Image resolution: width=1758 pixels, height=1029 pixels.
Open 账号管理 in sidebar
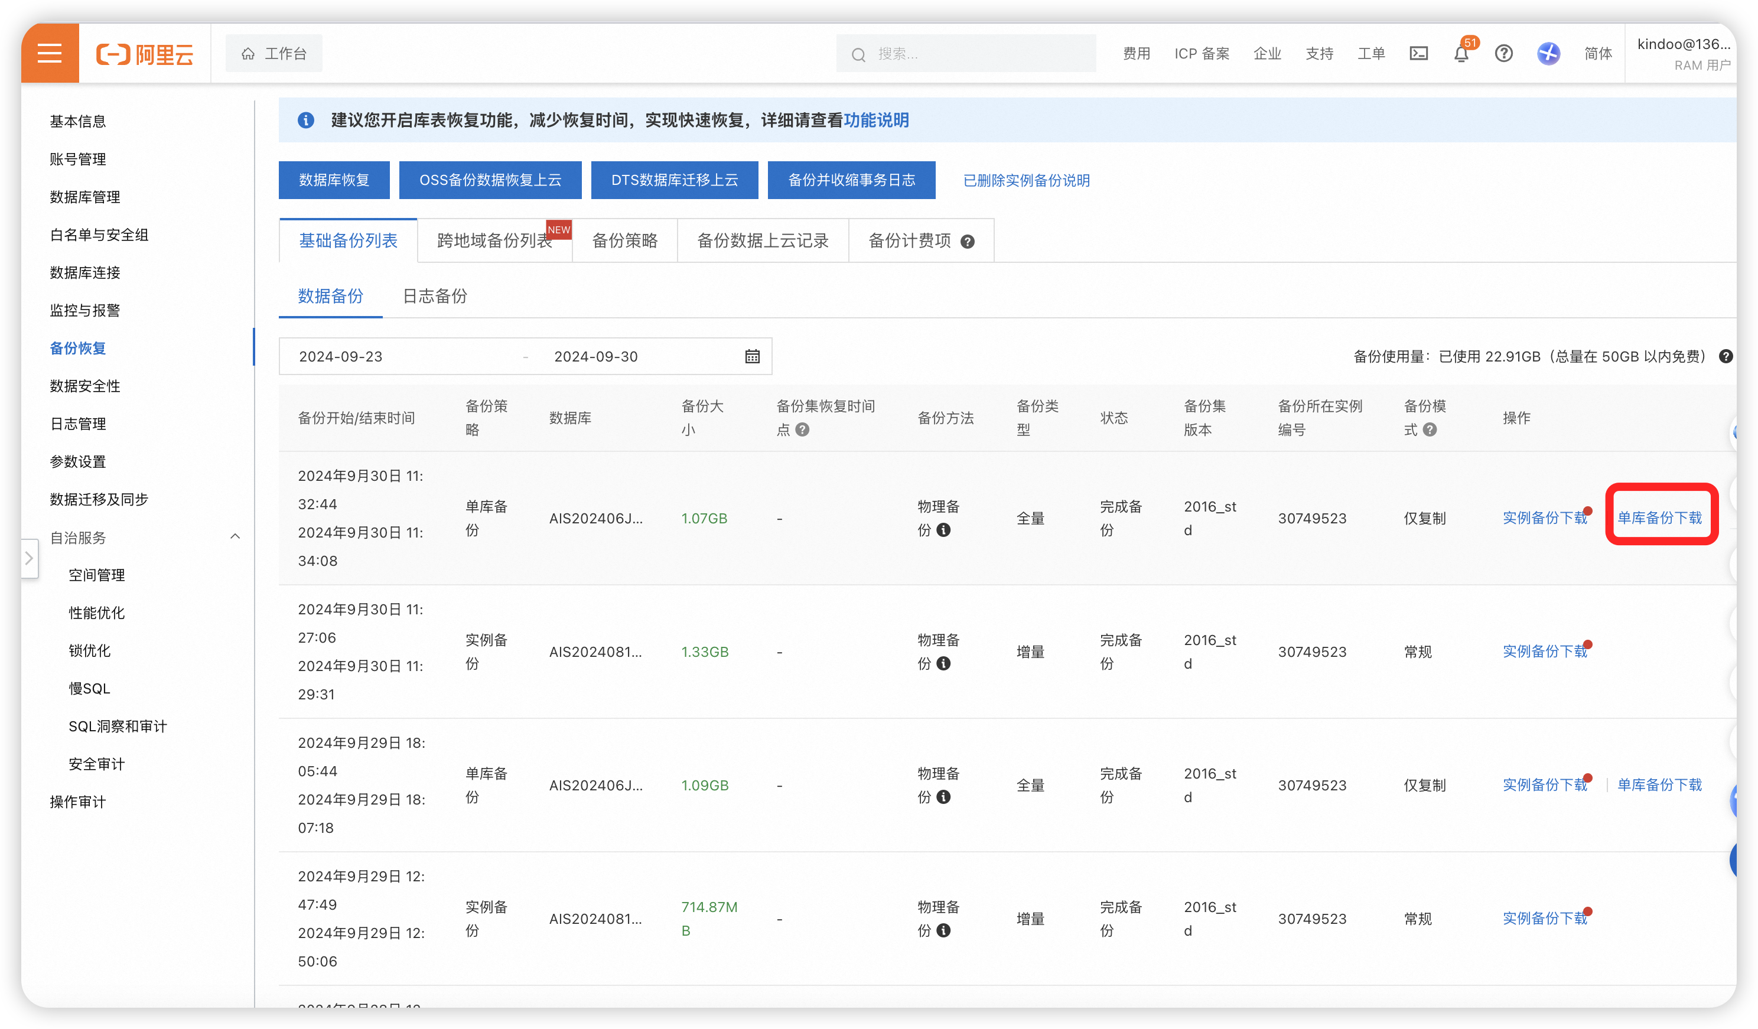pos(77,159)
